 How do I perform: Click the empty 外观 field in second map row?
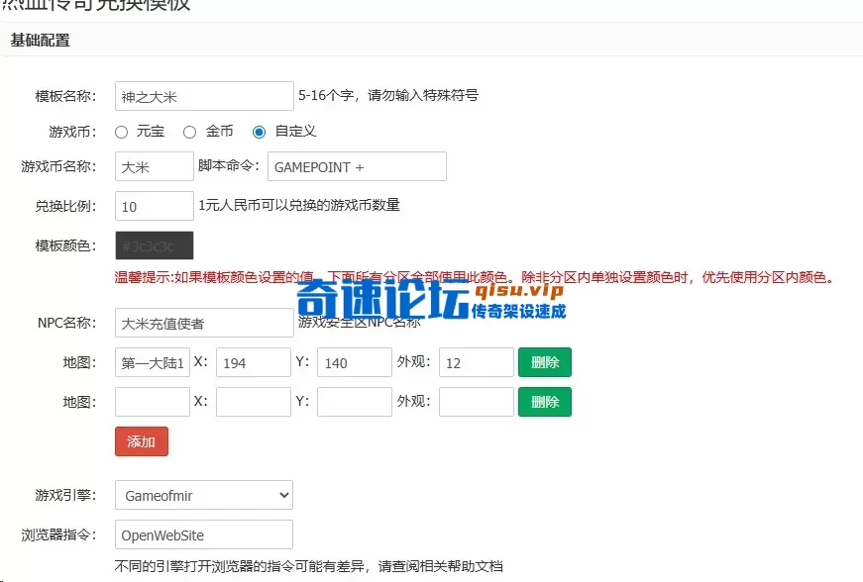coord(476,402)
